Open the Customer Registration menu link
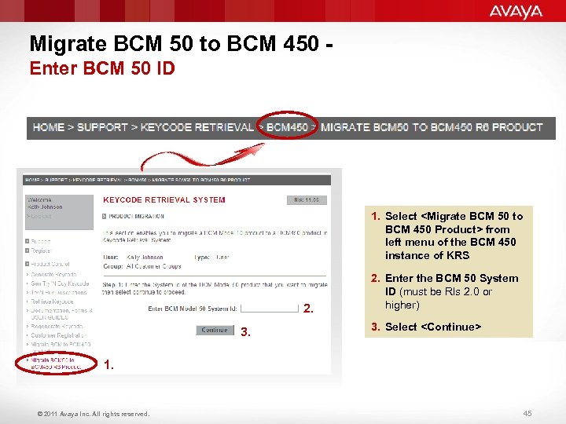 tap(58, 335)
